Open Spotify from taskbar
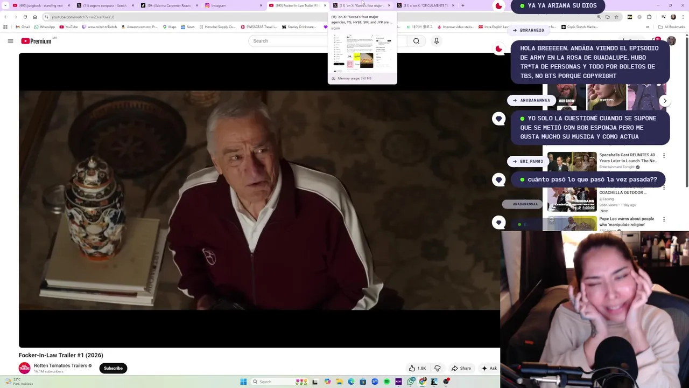689x388 pixels. (386, 382)
